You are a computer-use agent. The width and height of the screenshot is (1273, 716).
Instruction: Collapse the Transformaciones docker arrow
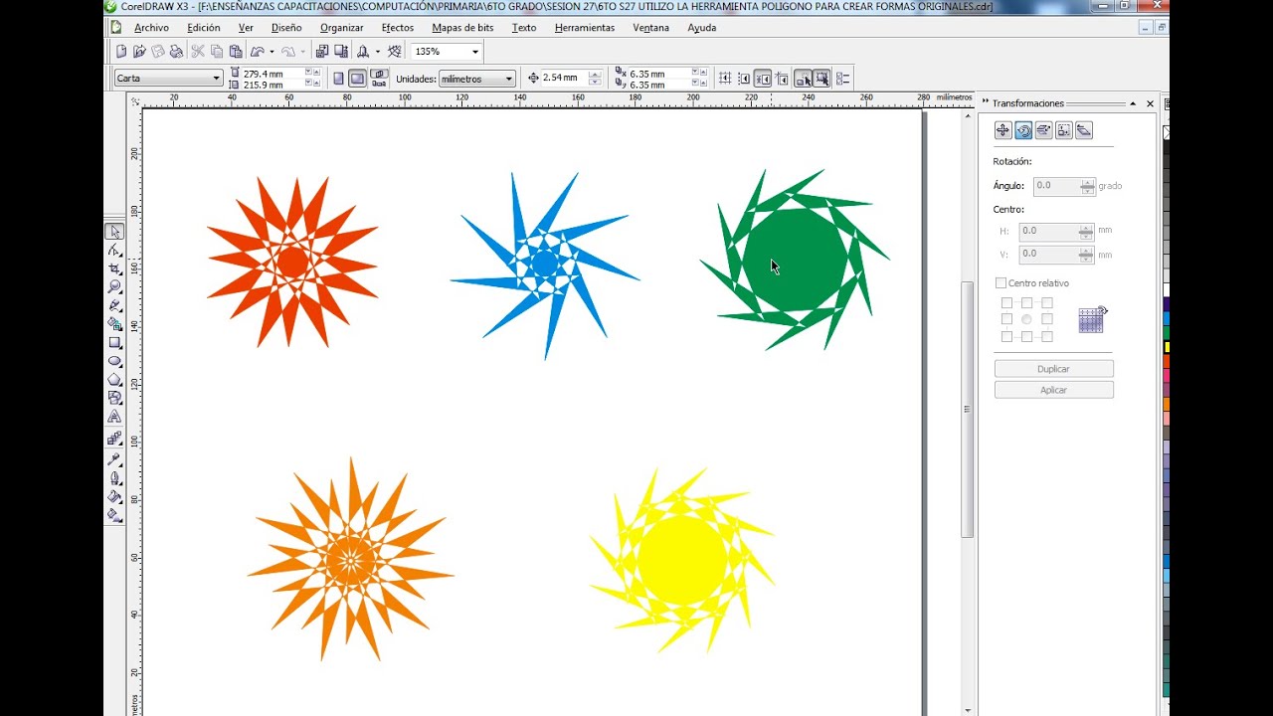(1132, 103)
